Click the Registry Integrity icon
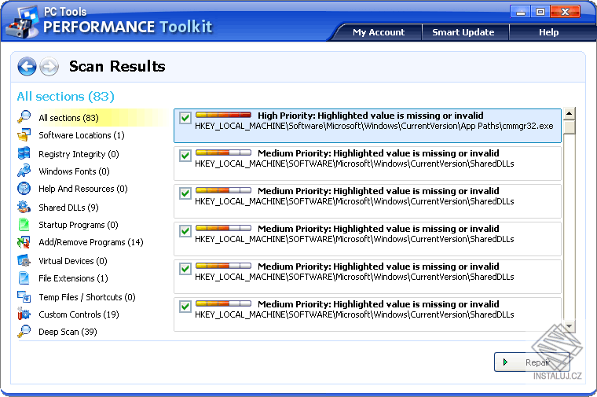The height and width of the screenshot is (397, 597). (x=24, y=153)
